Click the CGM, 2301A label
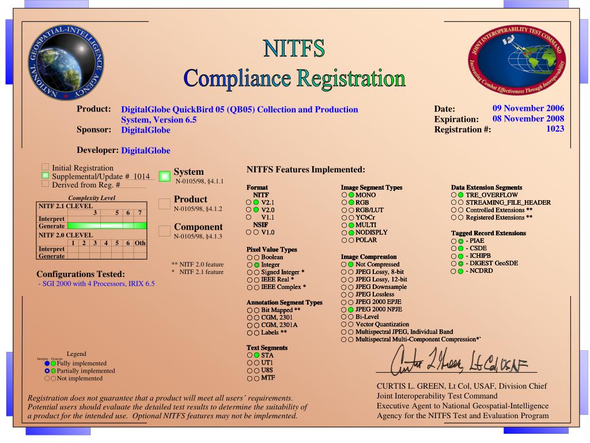This screenshot has height=443, width=590. point(279,325)
